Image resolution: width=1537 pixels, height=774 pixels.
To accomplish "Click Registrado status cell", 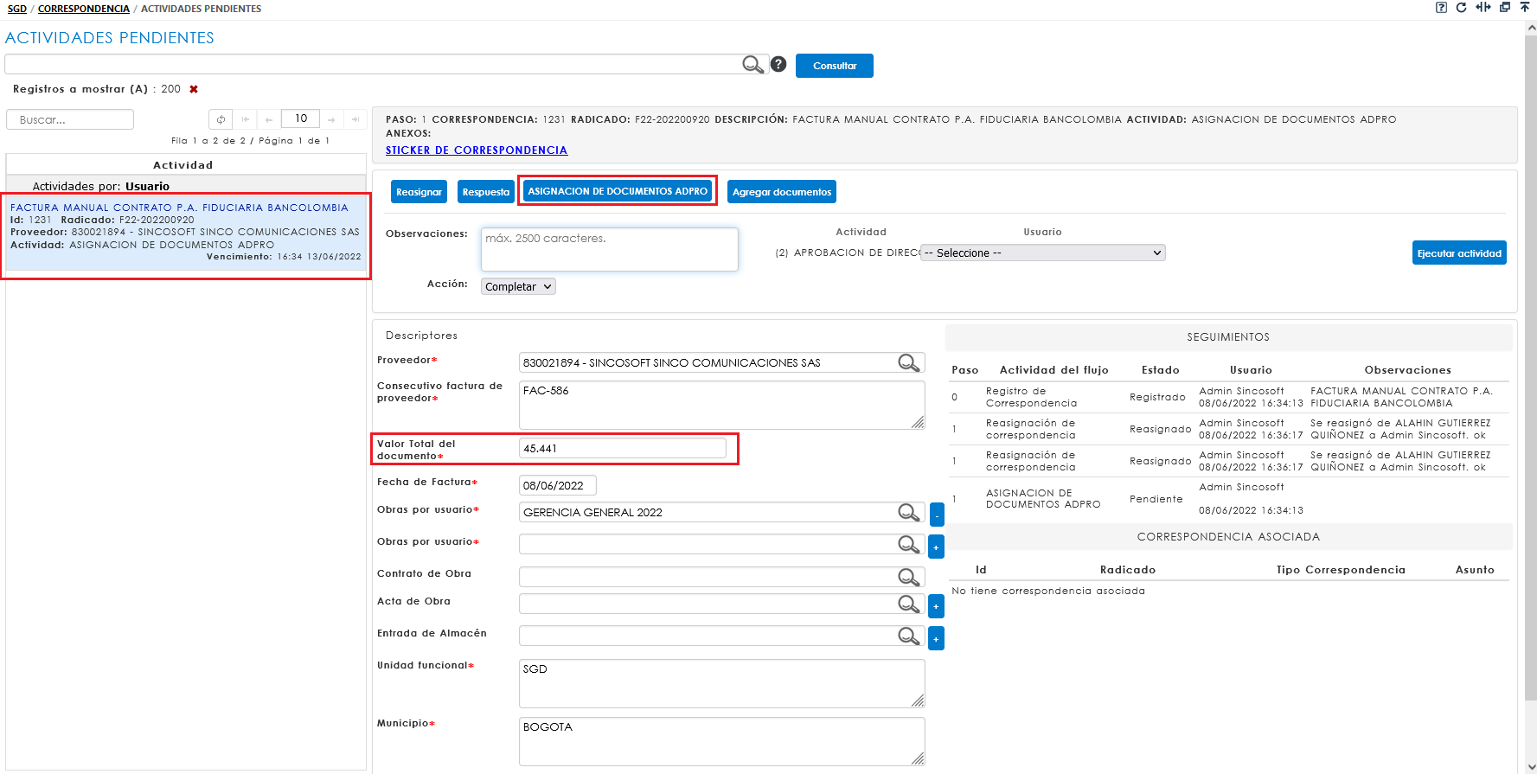I will [1157, 397].
